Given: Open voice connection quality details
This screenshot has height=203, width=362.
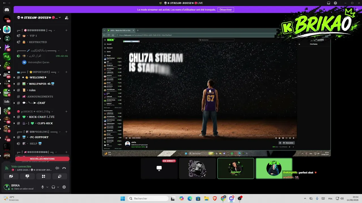Looking at the screenshot, I should point(7,168).
